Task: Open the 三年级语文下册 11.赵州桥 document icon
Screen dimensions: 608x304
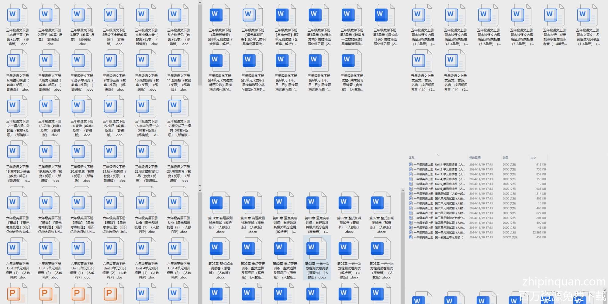Action: [x=178, y=61]
